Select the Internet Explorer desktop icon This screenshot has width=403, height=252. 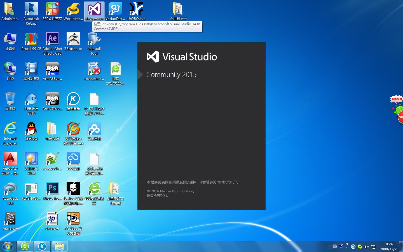tap(10, 134)
